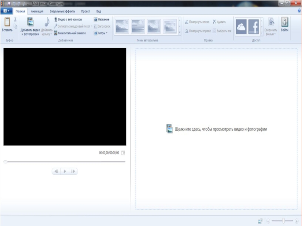
Task: Share to OneDrive cloud icon
Action: (x=241, y=27)
